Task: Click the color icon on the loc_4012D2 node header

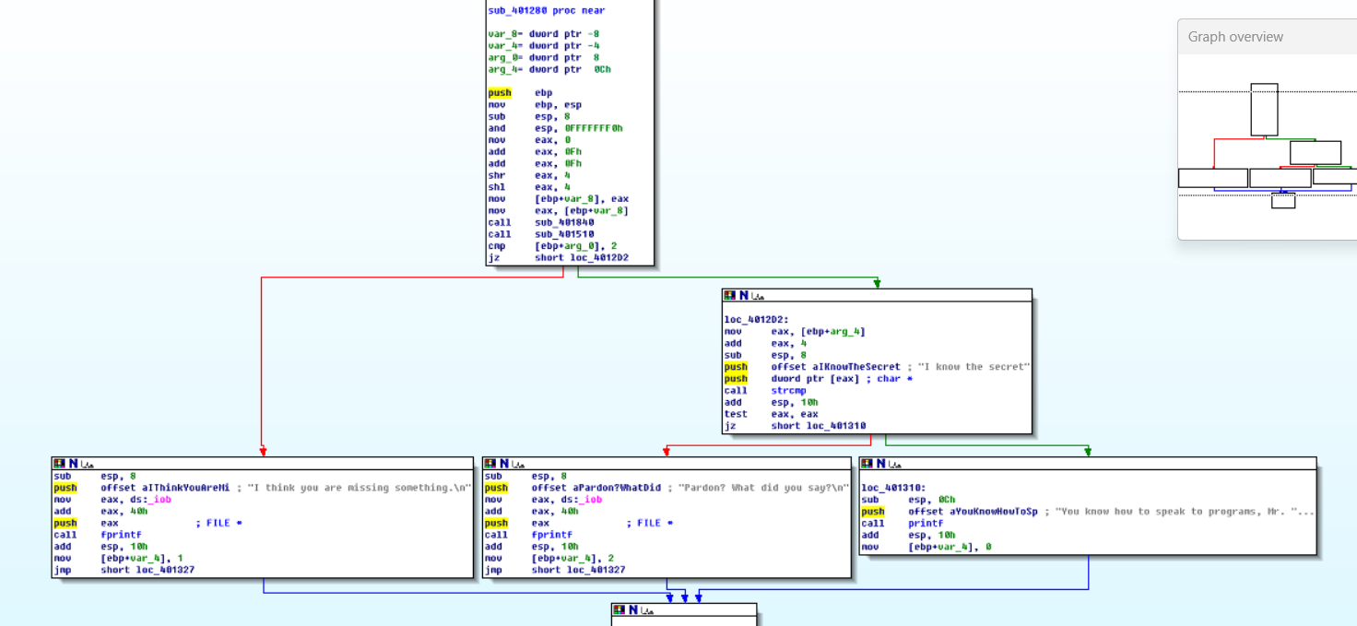Action: tap(729, 295)
